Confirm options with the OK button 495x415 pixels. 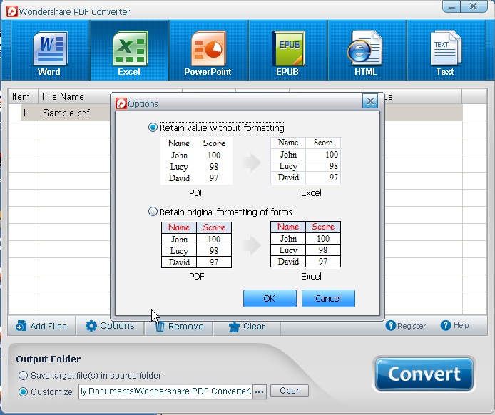(x=270, y=298)
